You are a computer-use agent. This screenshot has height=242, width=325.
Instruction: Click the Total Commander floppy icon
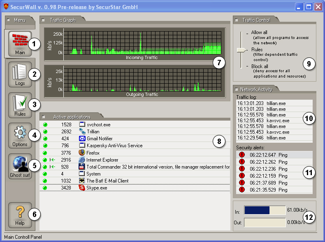tap(82, 167)
